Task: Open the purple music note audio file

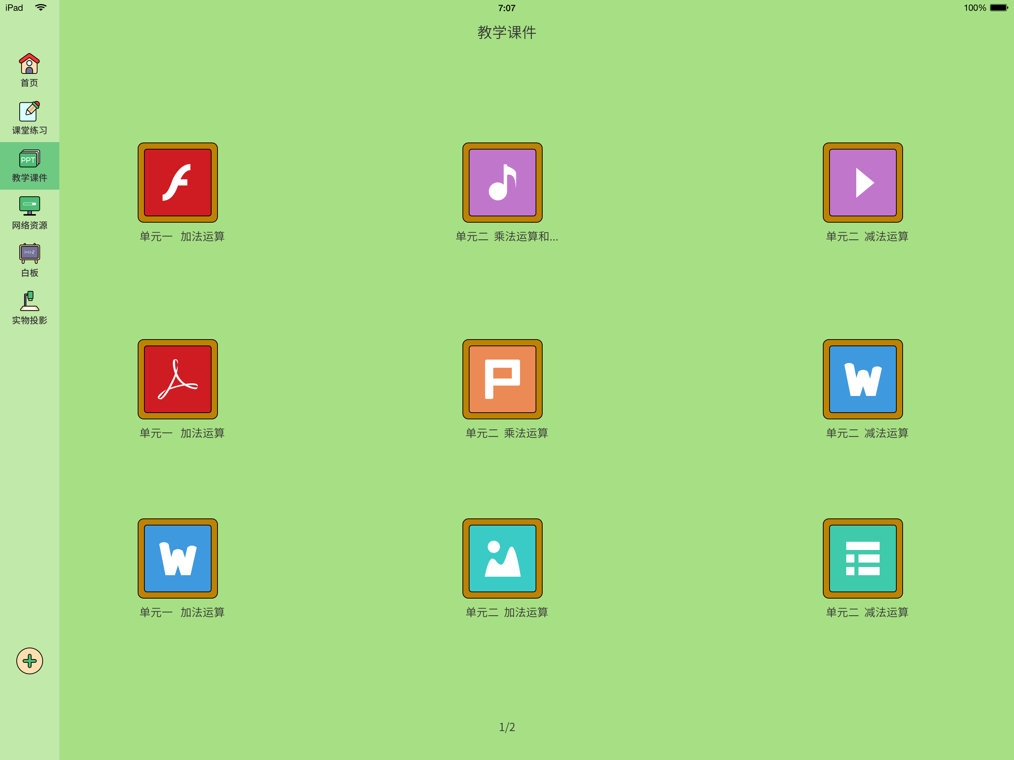Action: coord(503,183)
